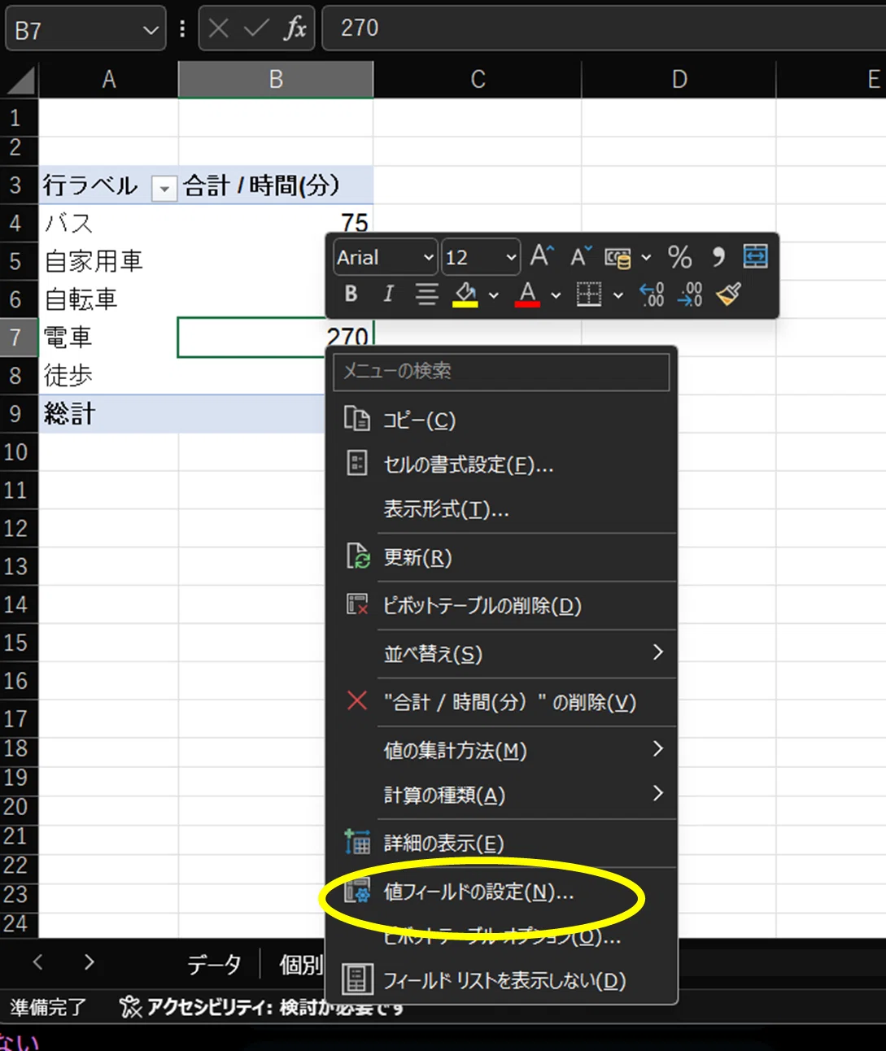This screenshot has height=1051, width=886.
Task: Select column A header
Action: click(108, 80)
